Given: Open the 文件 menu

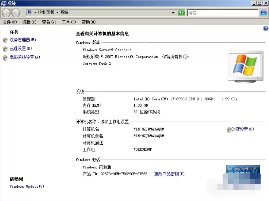Looking at the screenshot, I should [9, 22].
